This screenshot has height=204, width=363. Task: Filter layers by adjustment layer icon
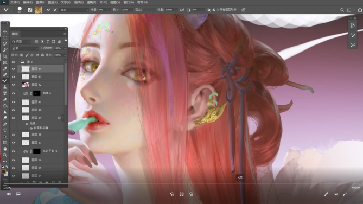[x=42, y=41]
